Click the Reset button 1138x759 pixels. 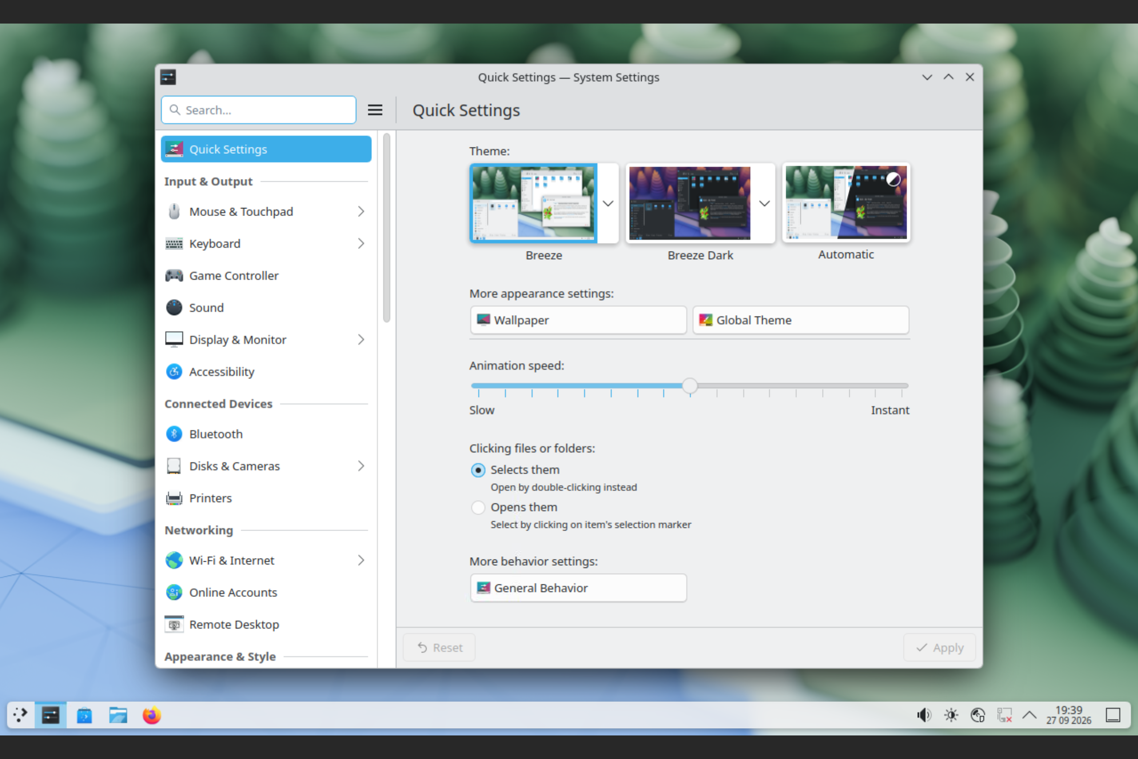[439, 647]
